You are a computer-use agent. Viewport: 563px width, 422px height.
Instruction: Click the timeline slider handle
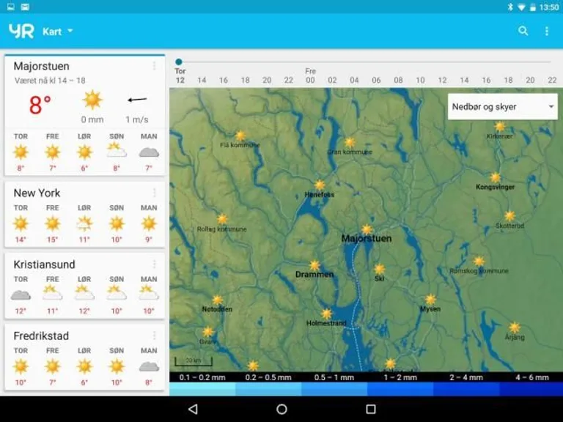click(179, 62)
